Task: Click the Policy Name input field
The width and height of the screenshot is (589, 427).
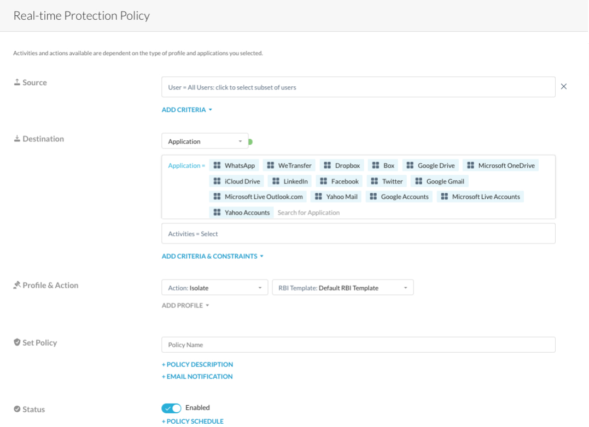Action: coord(358,345)
